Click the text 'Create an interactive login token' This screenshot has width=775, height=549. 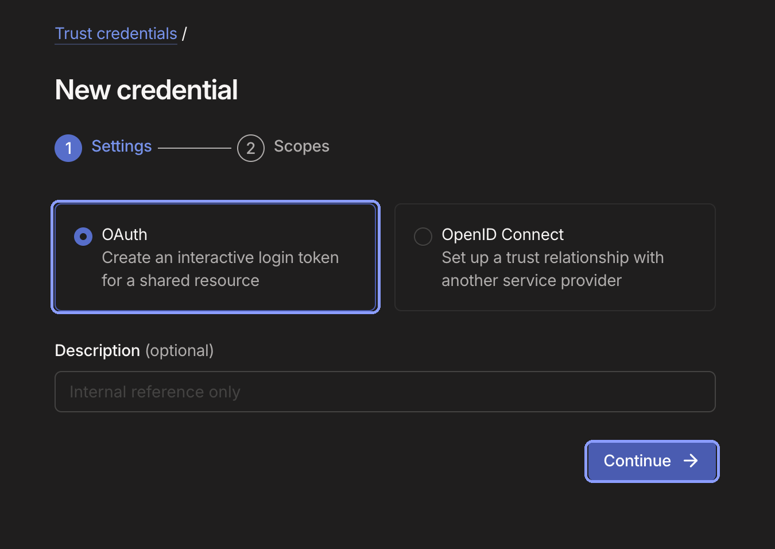click(x=220, y=257)
